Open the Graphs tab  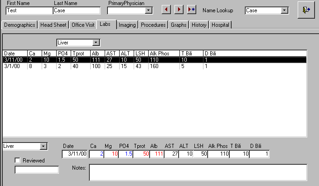(x=179, y=25)
